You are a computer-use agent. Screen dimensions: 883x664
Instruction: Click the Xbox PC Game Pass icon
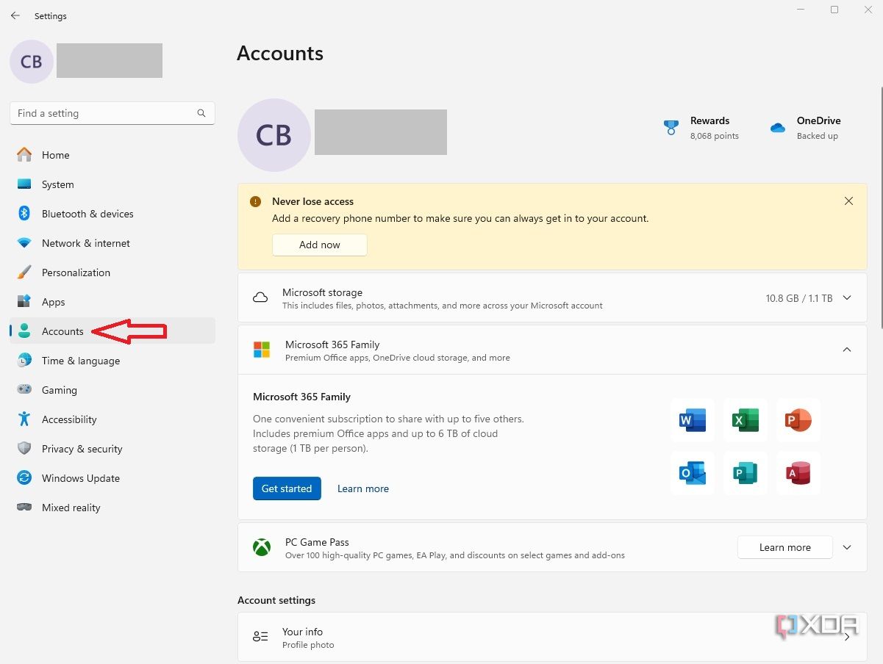click(261, 546)
